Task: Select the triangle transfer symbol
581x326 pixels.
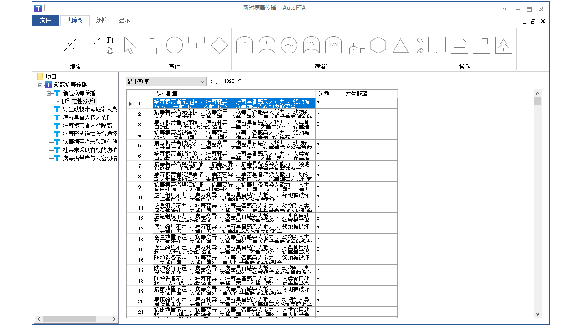Action: coord(400,46)
